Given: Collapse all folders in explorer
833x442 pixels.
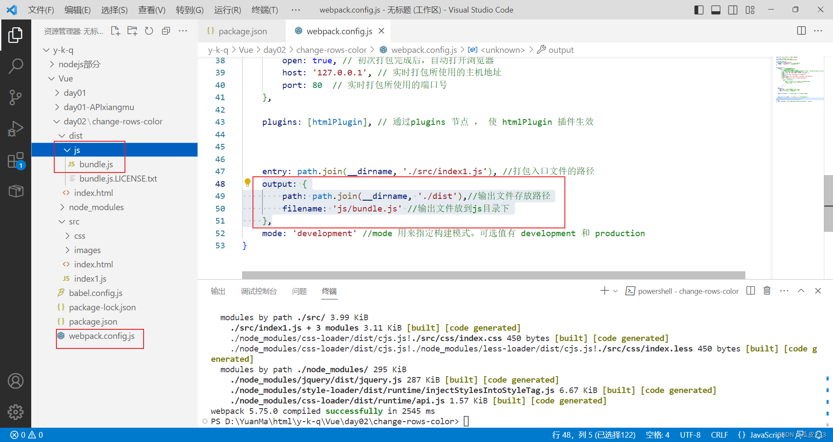Looking at the screenshot, I should (x=166, y=31).
